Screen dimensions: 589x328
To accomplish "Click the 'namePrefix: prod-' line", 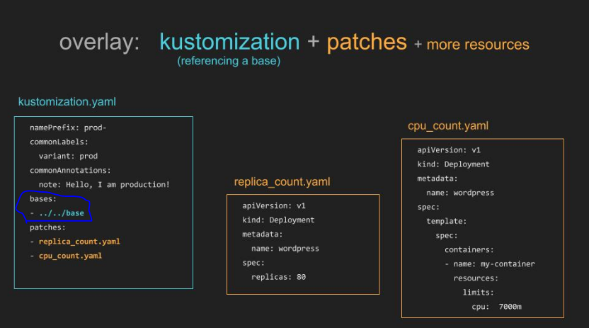I will click(x=68, y=128).
